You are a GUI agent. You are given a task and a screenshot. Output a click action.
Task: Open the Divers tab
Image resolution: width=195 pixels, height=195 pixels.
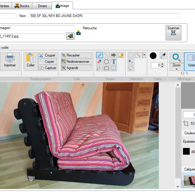pyautogui.click(x=42, y=6)
